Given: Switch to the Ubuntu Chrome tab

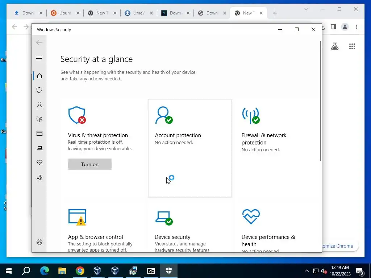Looking at the screenshot, I should click(x=65, y=13).
